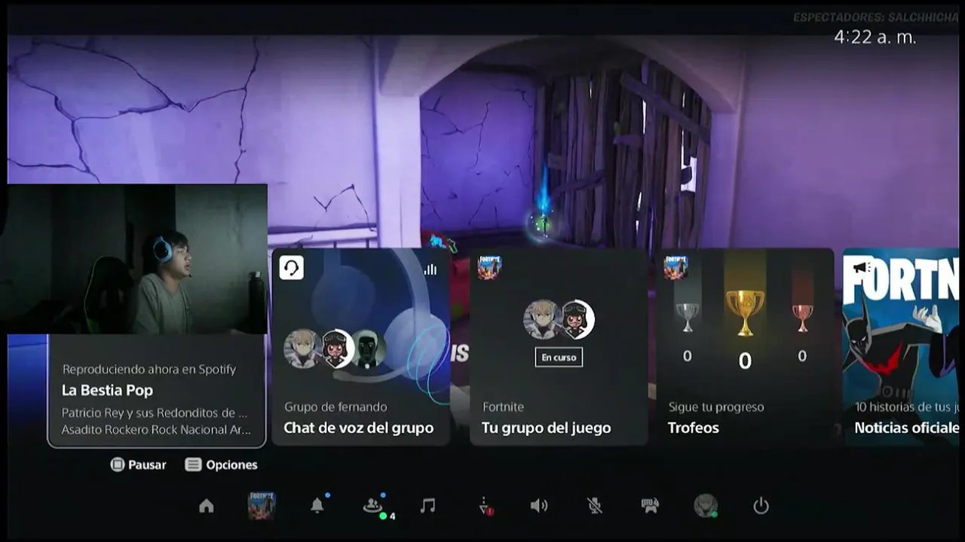965x542 pixels.
Task: Open the Accessories controller icon
Action: (650, 506)
